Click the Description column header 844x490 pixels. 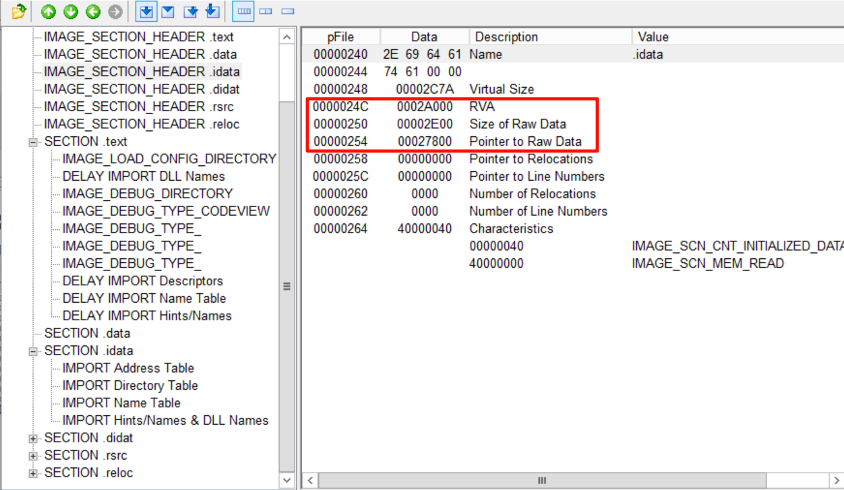[x=506, y=37]
